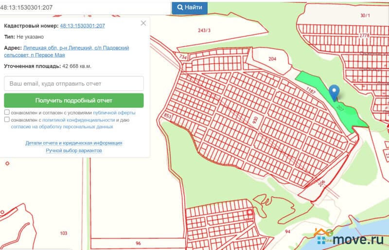
Task: Click parcel label 94 on map
Action: (287, 232)
